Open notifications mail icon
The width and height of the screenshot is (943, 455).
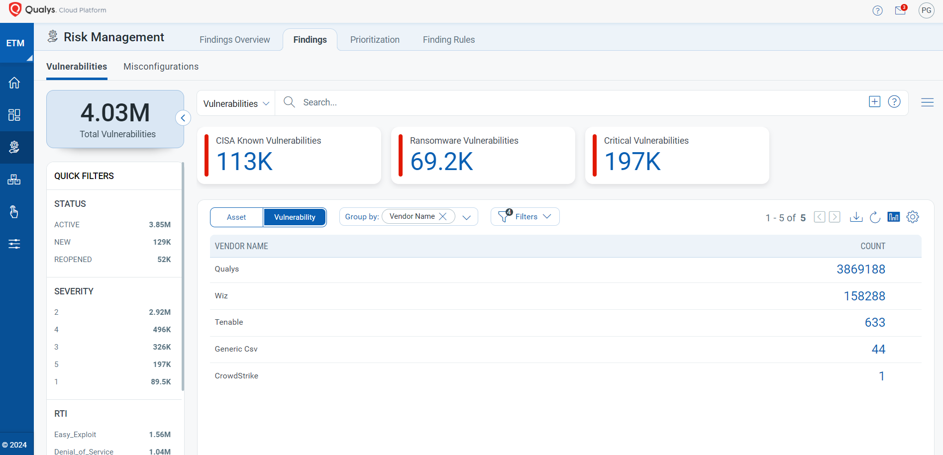(x=900, y=10)
